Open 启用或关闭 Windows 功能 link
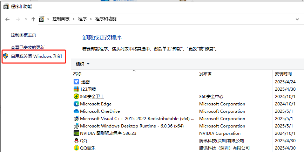 click(x=36, y=56)
